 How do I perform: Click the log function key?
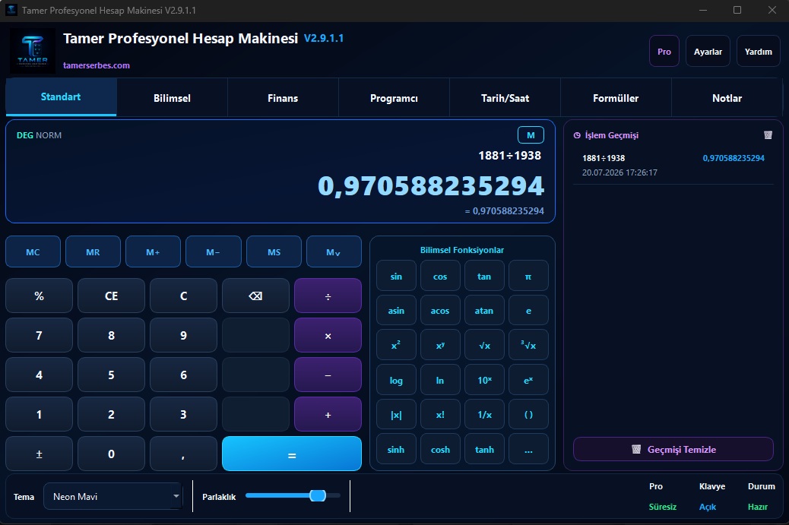396,380
